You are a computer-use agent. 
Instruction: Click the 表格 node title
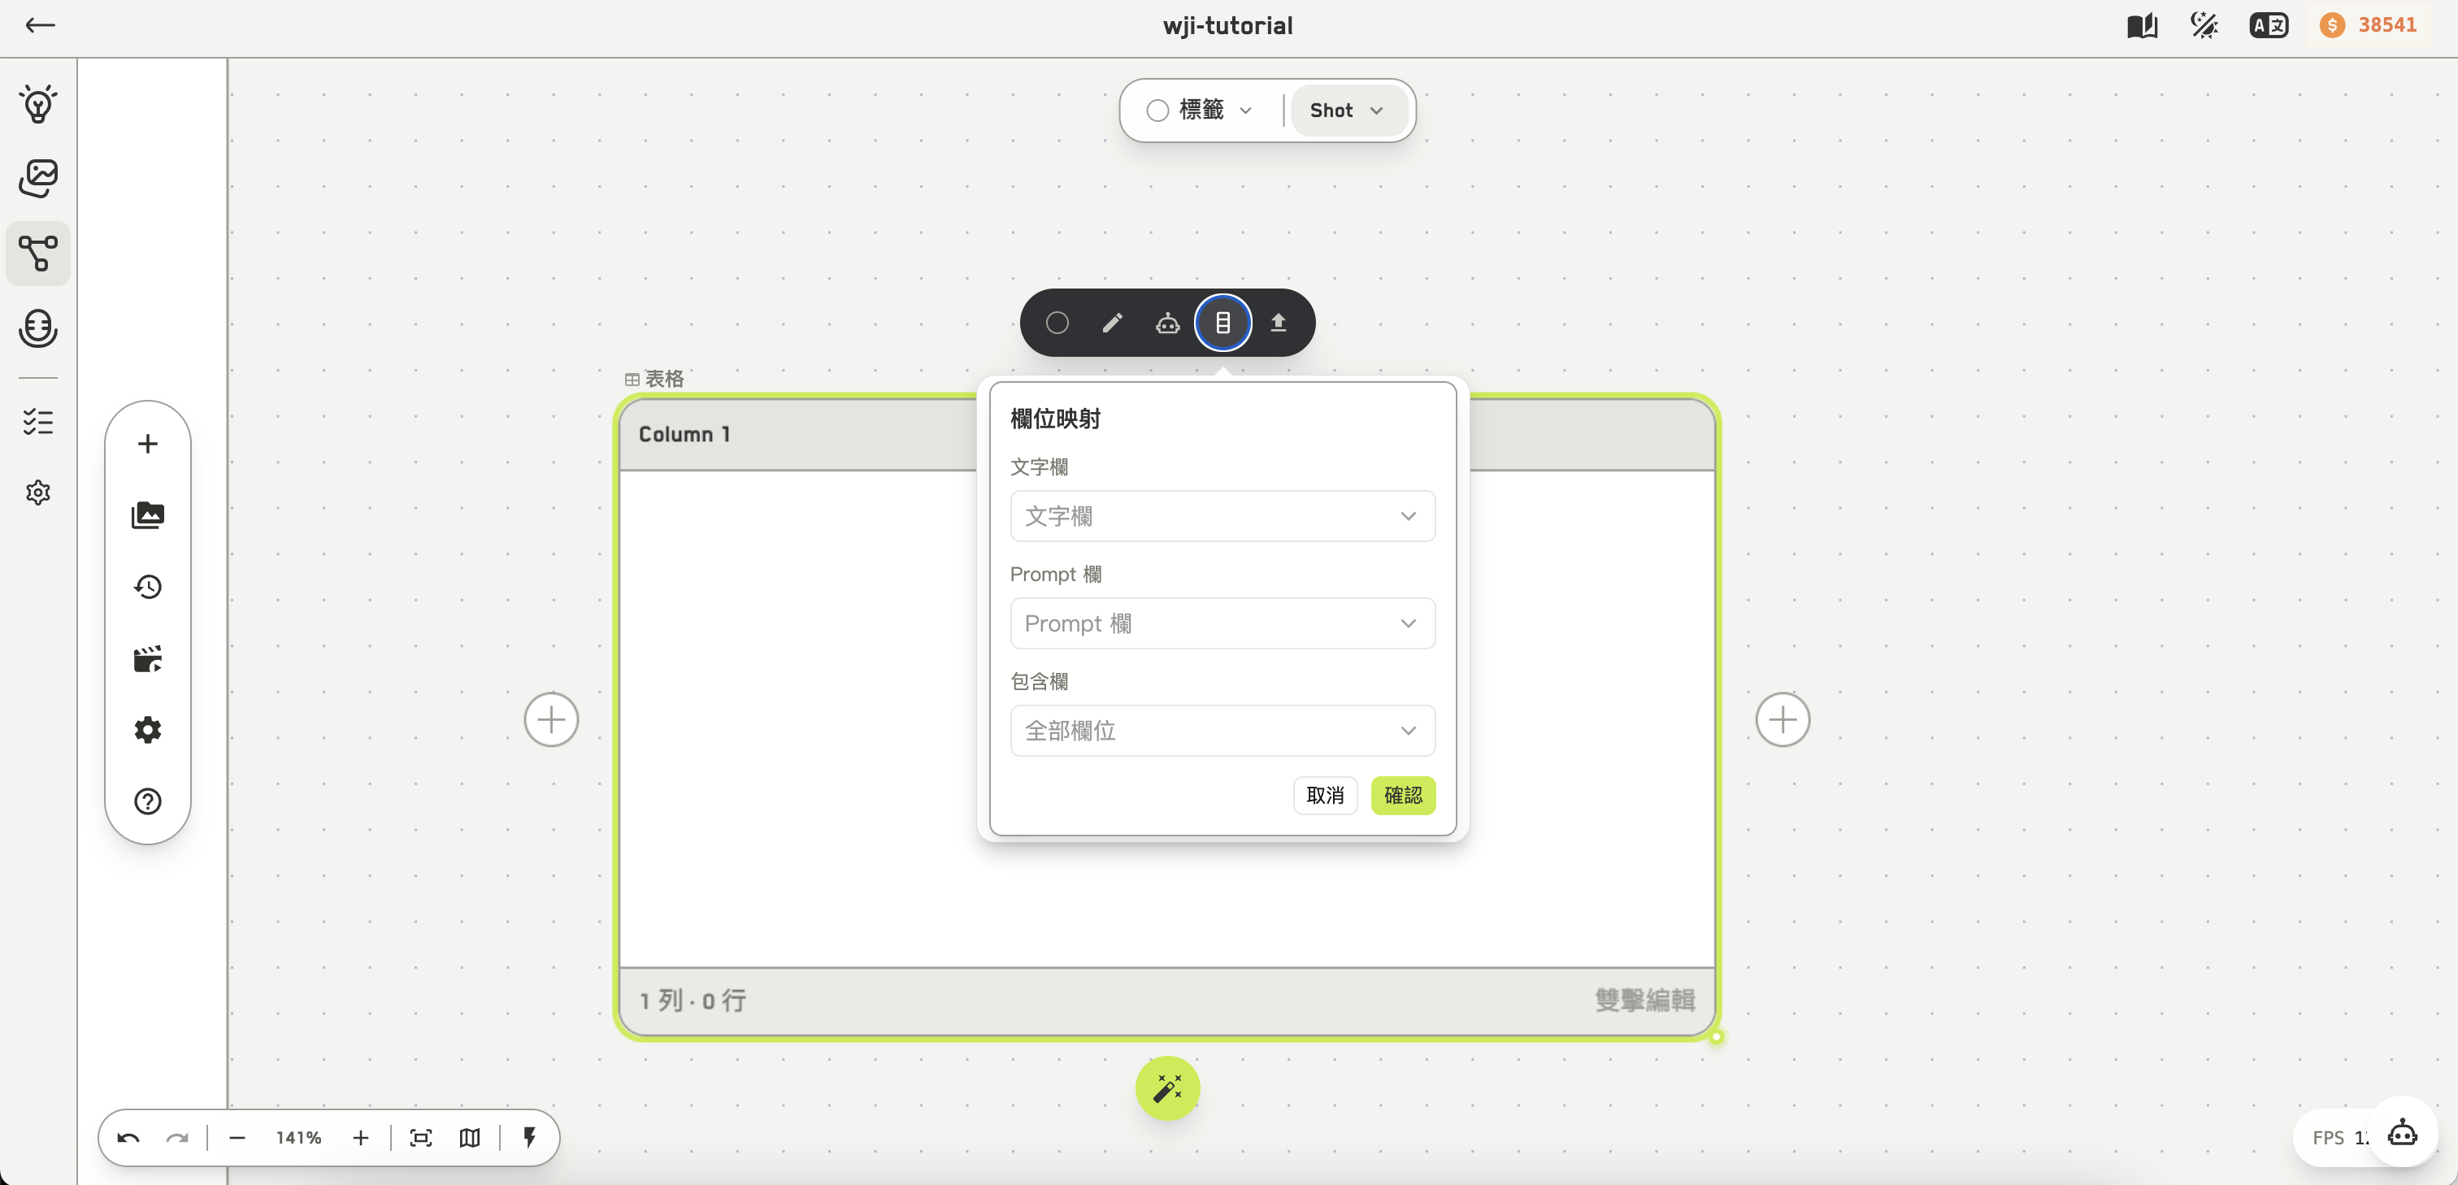pyautogui.click(x=654, y=379)
